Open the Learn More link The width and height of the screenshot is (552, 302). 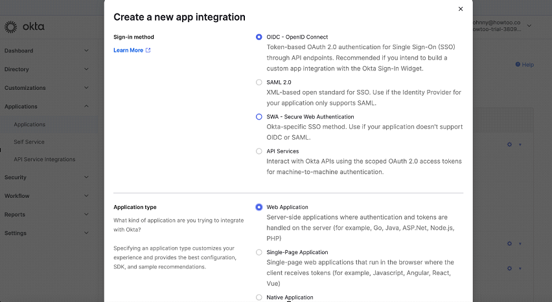click(x=128, y=50)
